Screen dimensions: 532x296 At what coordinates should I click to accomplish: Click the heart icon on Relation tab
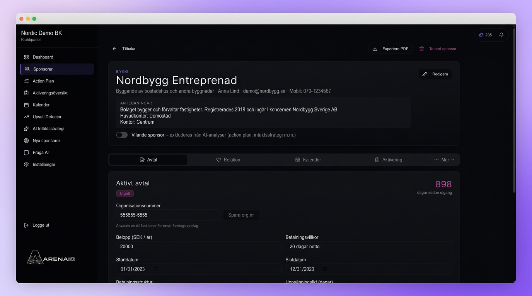(x=218, y=160)
